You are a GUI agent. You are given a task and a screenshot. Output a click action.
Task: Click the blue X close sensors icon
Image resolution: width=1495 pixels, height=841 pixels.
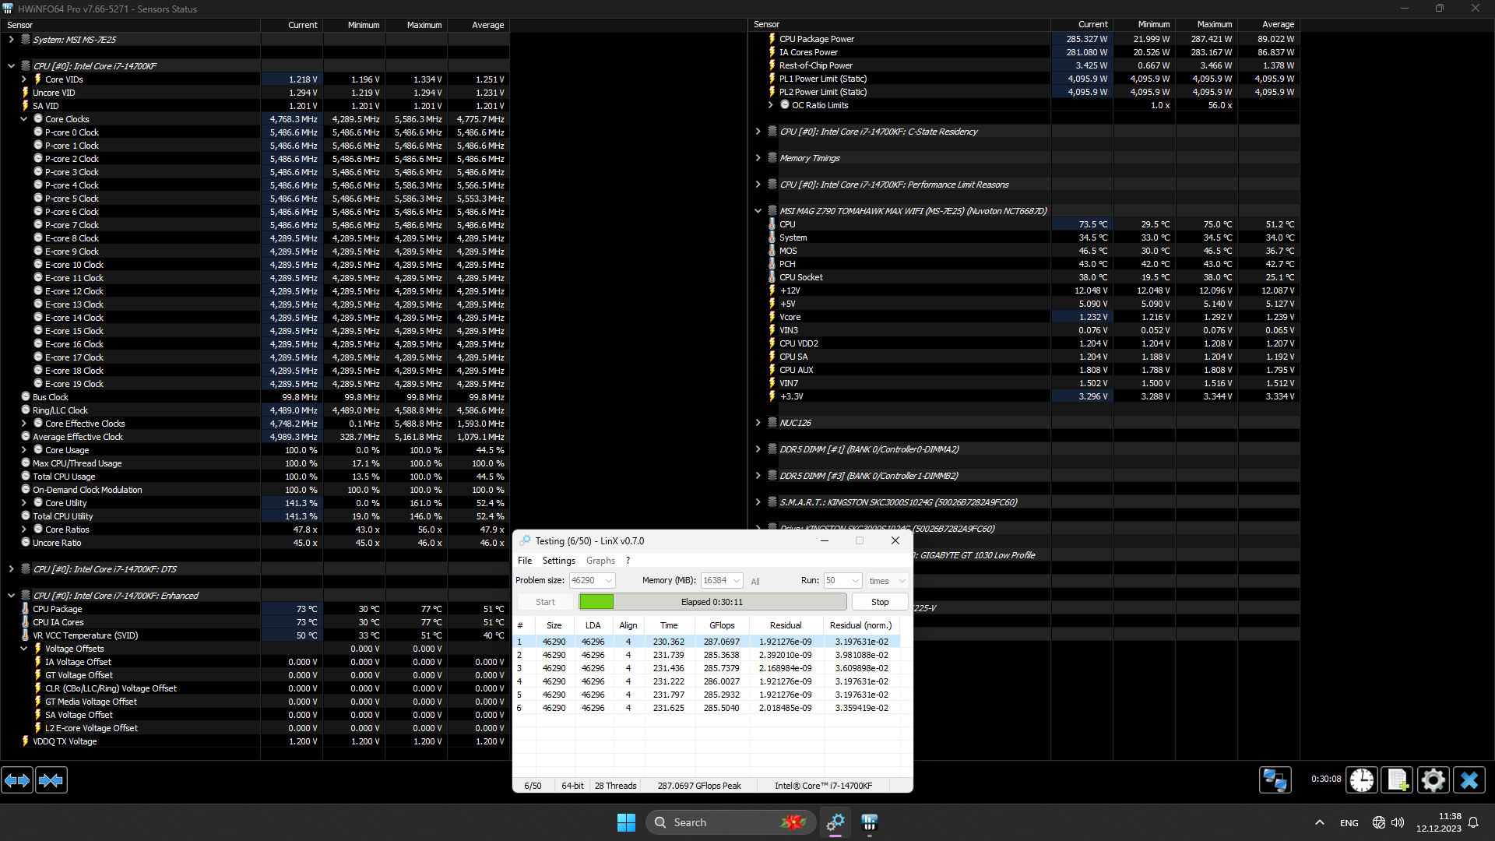(1469, 779)
